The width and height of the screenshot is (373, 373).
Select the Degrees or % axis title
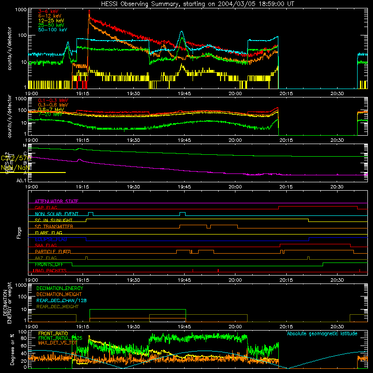pyautogui.click(x=12, y=349)
